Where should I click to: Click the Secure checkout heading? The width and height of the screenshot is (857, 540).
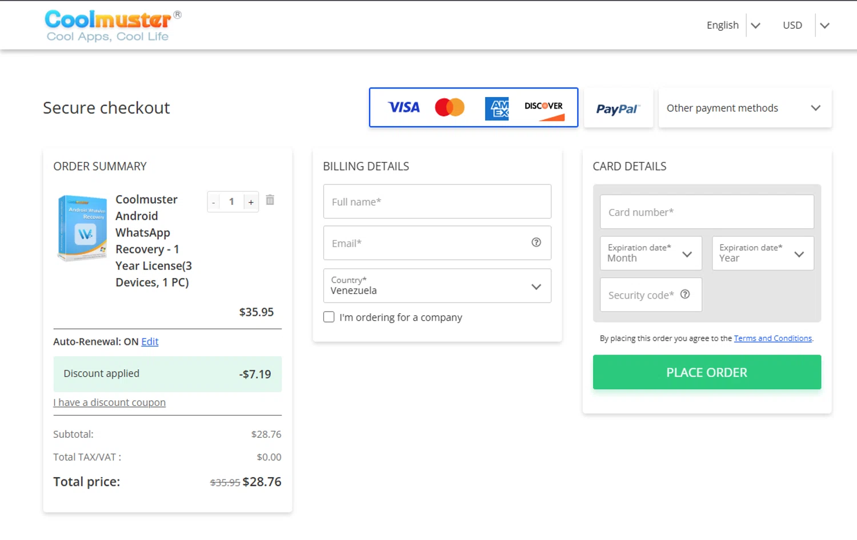(x=106, y=108)
